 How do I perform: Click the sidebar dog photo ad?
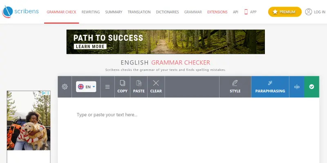point(29,121)
